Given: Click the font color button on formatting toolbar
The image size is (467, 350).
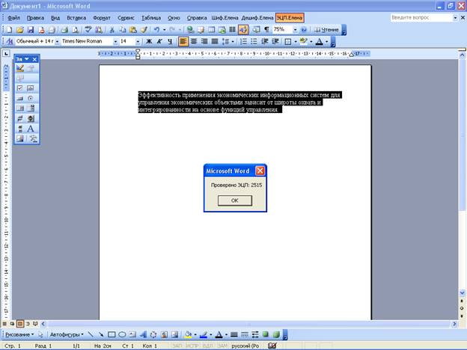Looking at the screenshot, I should tap(320, 41).
